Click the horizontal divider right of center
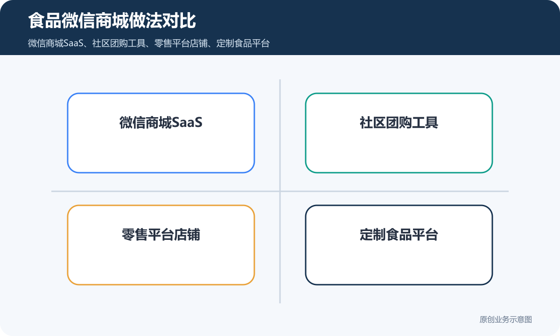Viewport: 560px width, 336px height. point(394,191)
